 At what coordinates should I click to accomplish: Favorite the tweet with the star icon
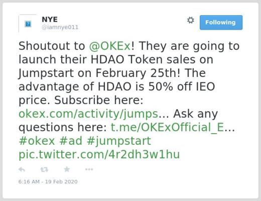tap(67, 169)
